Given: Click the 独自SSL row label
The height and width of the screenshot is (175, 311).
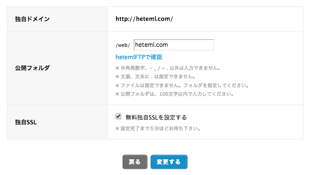Looking at the screenshot, I should tap(26, 122).
